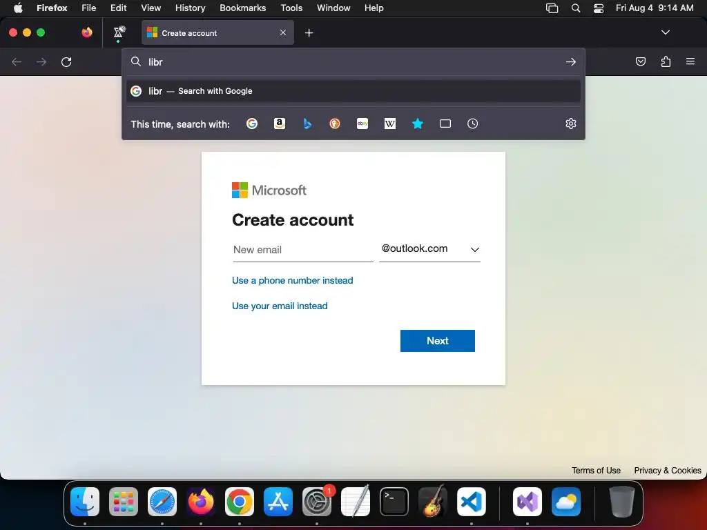
Task: Focus the New email input field
Action: 303,250
